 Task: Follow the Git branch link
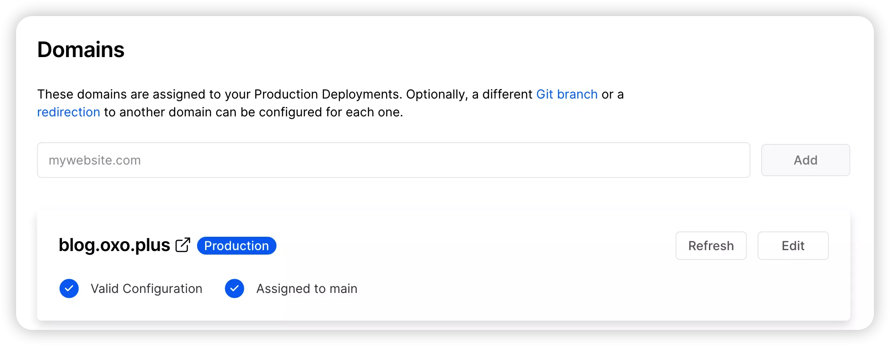pyautogui.click(x=567, y=95)
